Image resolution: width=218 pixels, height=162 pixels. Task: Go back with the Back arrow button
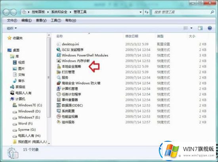pyautogui.click(x=6, y=12)
